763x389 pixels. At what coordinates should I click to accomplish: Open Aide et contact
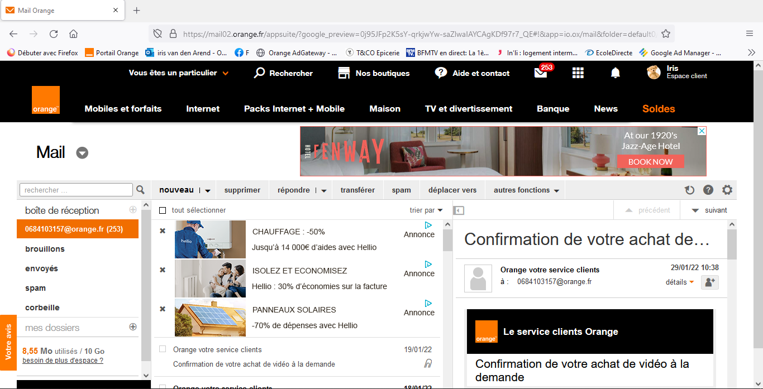coord(472,73)
